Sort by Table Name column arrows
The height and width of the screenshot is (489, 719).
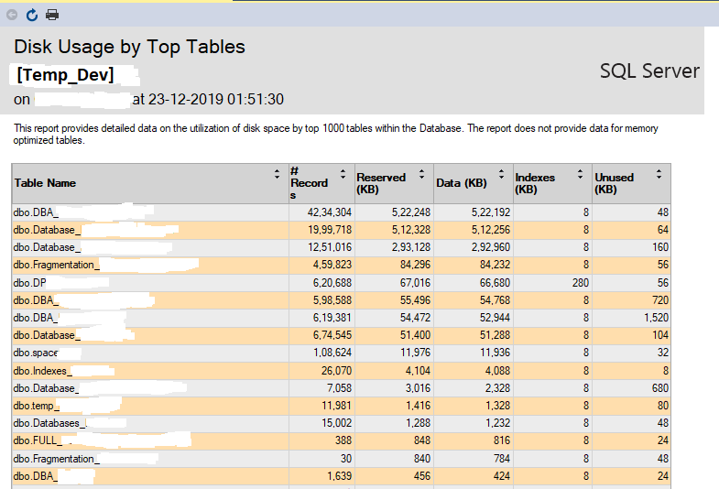(x=278, y=174)
